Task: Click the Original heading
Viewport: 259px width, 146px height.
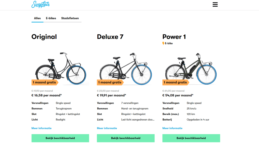Action: [x=44, y=37]
